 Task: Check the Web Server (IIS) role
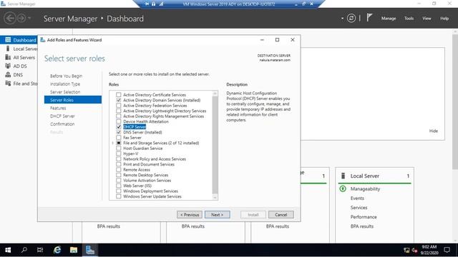pyautogui.click(x=119, y=186)
